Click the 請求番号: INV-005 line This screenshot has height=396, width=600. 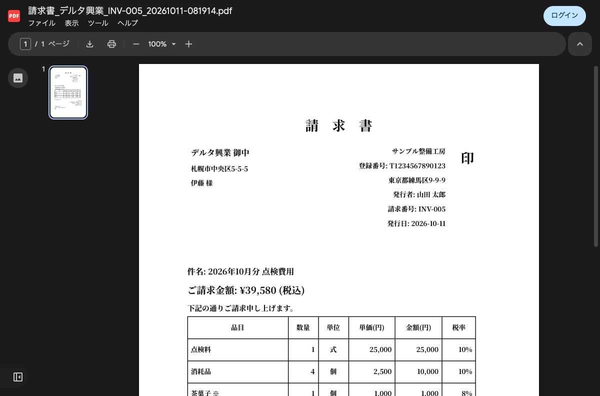pos(416,209)
